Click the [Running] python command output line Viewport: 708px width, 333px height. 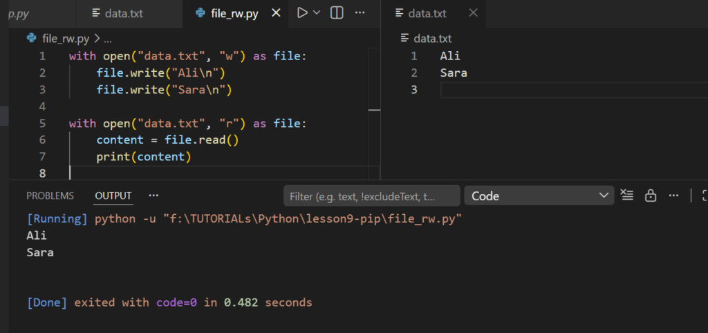coord(244,219)
